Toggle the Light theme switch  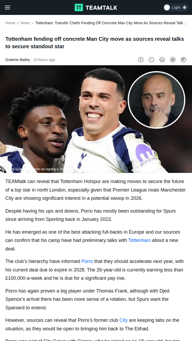pos(175,7)
